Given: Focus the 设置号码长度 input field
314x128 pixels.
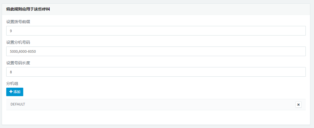Looking at the screenshot, I should pos(156,72).
